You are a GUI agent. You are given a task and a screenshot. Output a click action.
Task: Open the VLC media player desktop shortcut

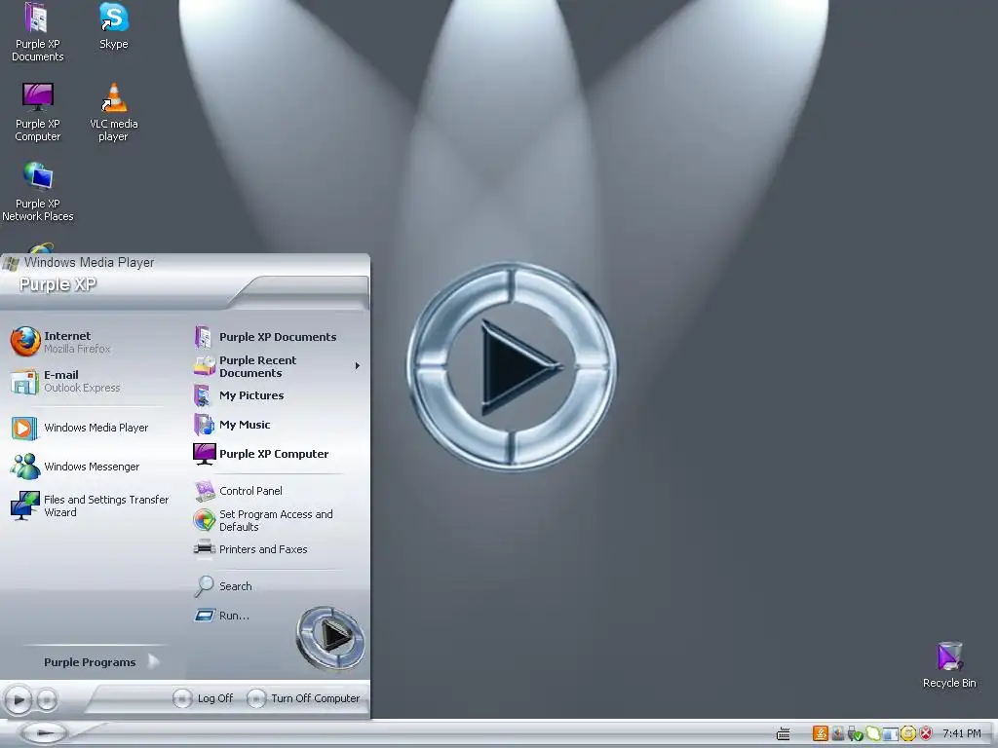(x=114, y=112)
